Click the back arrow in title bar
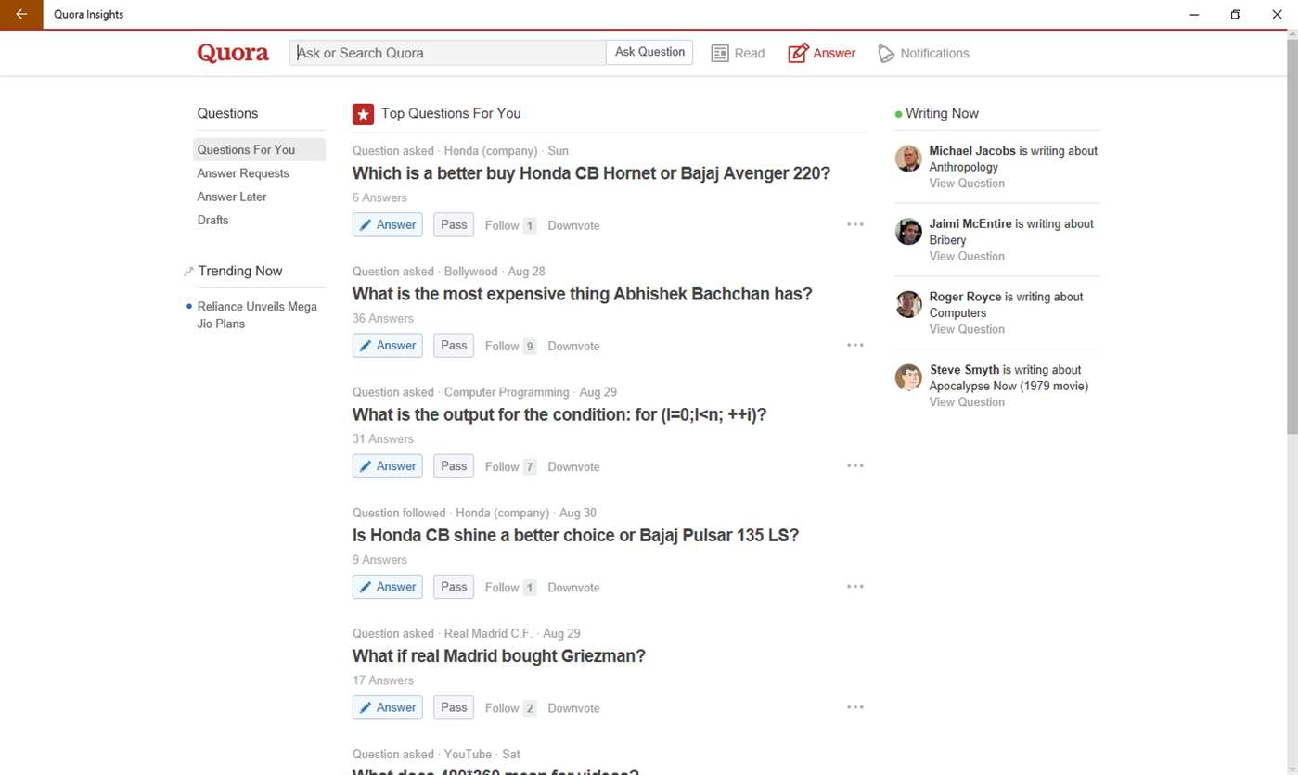Screen dimensions: 1298x775 (x=21, y=15)
